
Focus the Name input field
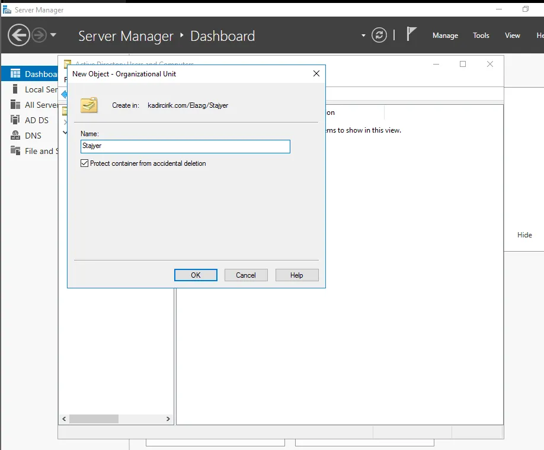pos(185,146)
